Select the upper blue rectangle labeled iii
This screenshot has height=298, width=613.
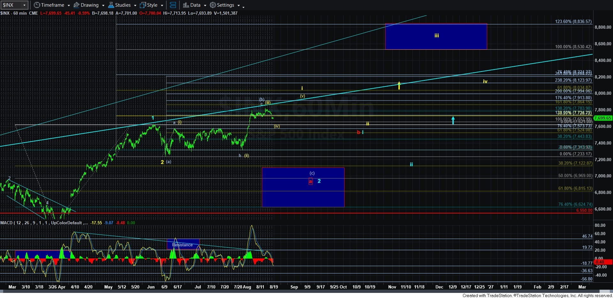[436, 36]
